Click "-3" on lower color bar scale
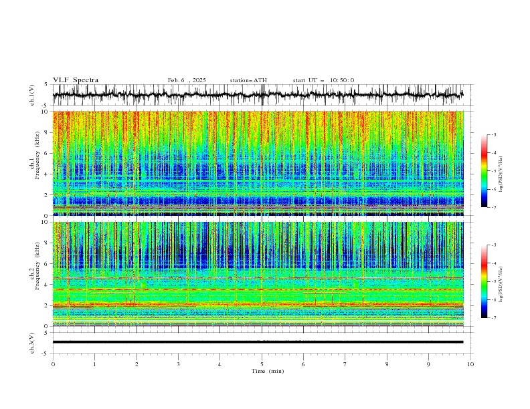 [x=494, y=245]
